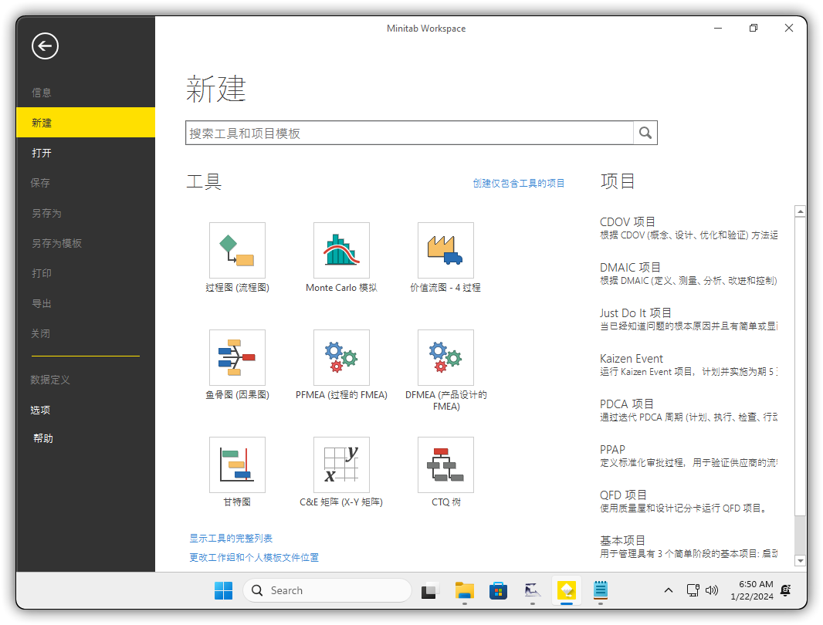823x625 pixels.
Task: Select 新建 in the sidebar
Action: pyautogui.click(x=86, y=123)
